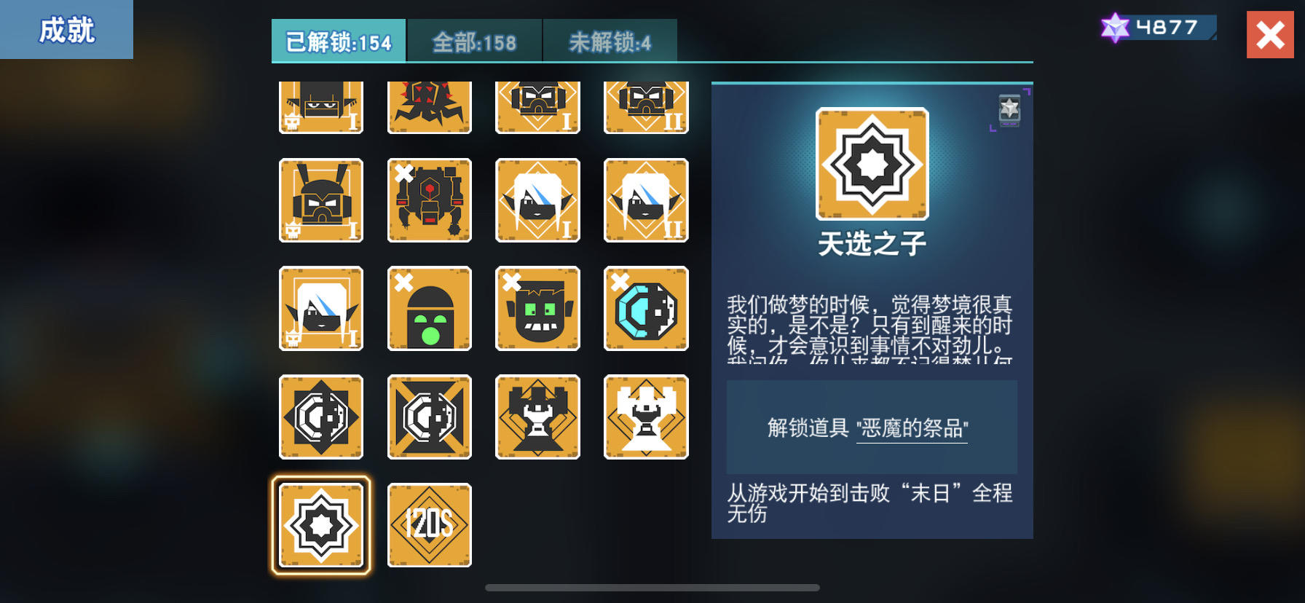Click the 恶魔的祭品 unlock item link
1305x603 pixels.
(x=912, y=428)
